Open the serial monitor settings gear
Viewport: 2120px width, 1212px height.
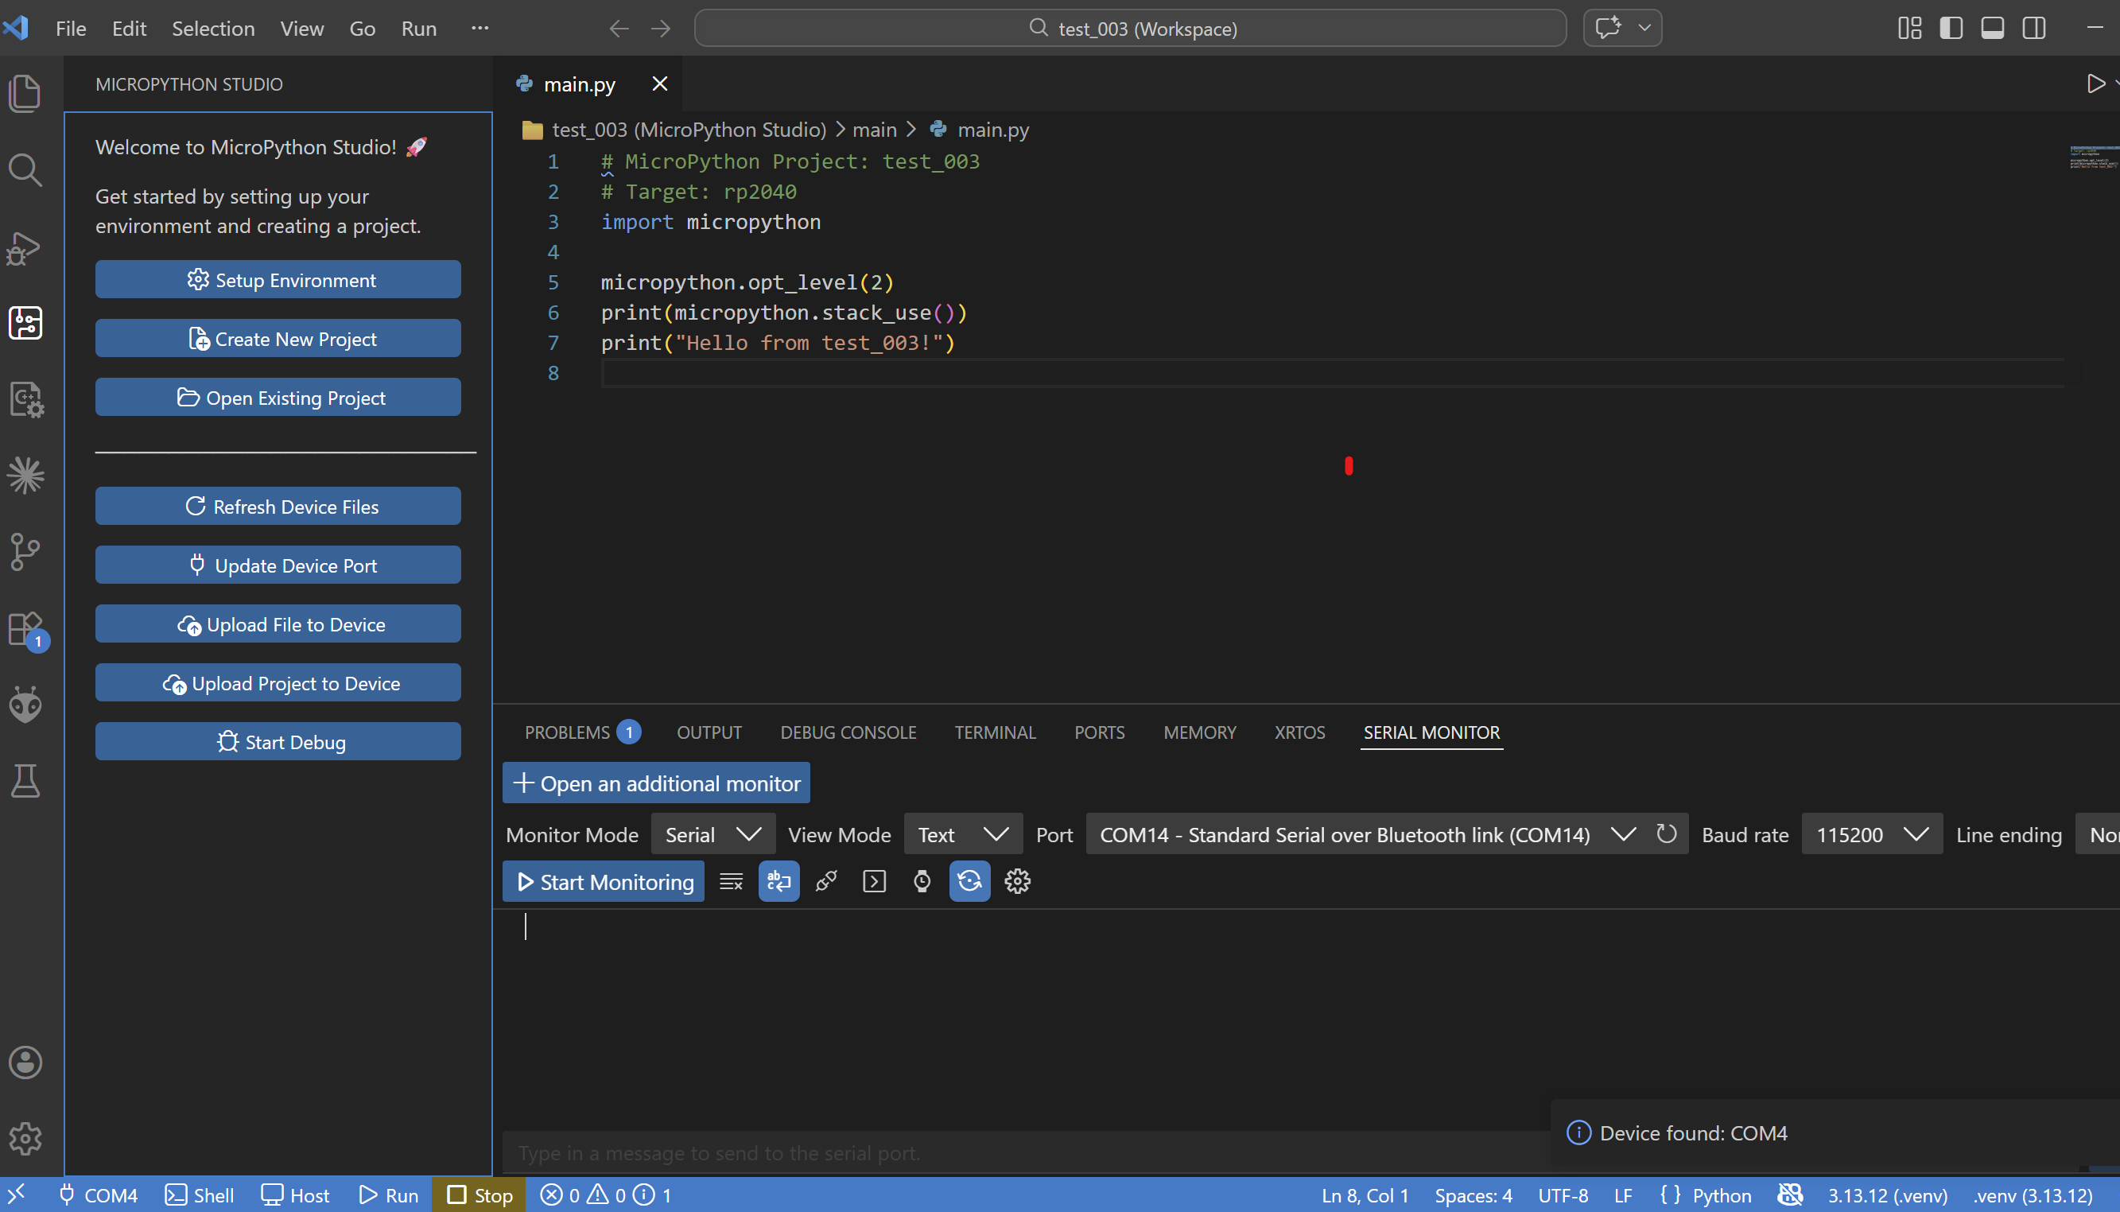[1017, 881]
